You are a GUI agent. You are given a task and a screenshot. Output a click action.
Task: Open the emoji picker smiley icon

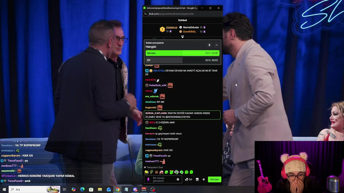coord(178,179)
